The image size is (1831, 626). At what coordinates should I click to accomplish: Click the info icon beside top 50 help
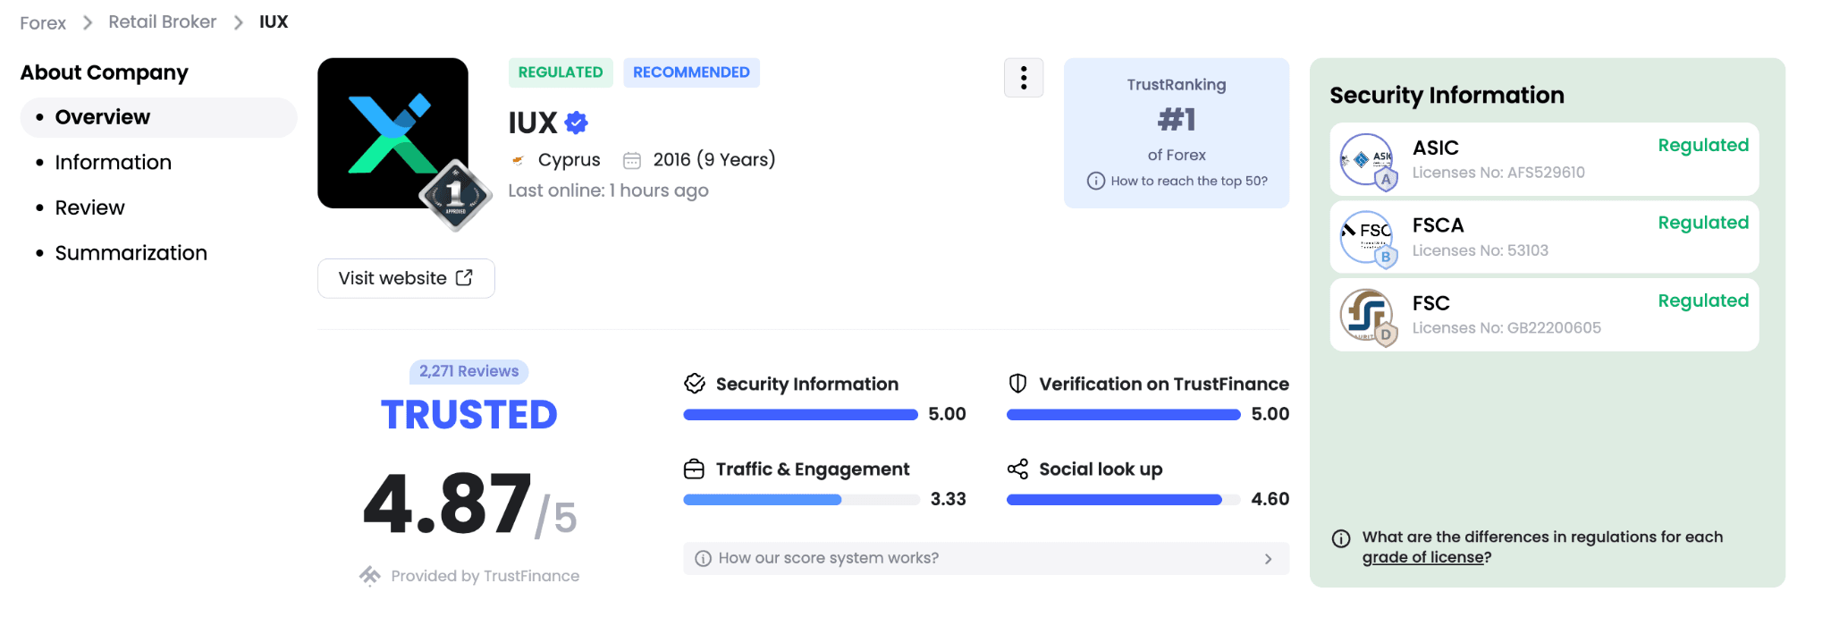(1095, 181)
